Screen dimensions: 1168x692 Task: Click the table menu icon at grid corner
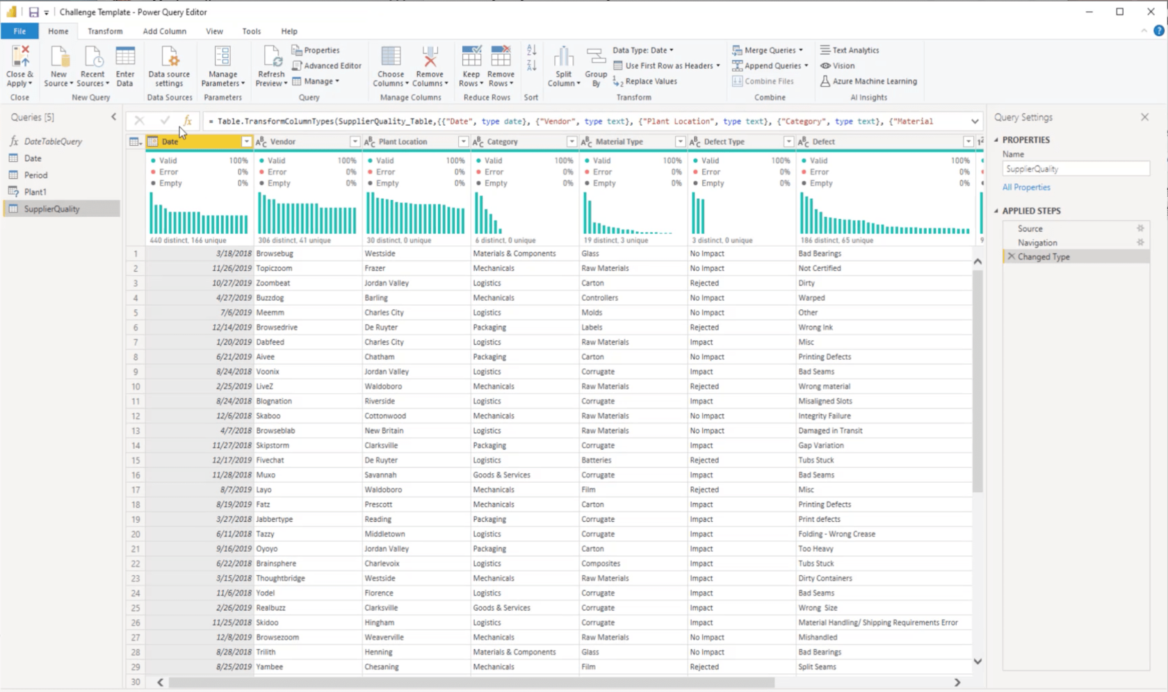[136, 142]
